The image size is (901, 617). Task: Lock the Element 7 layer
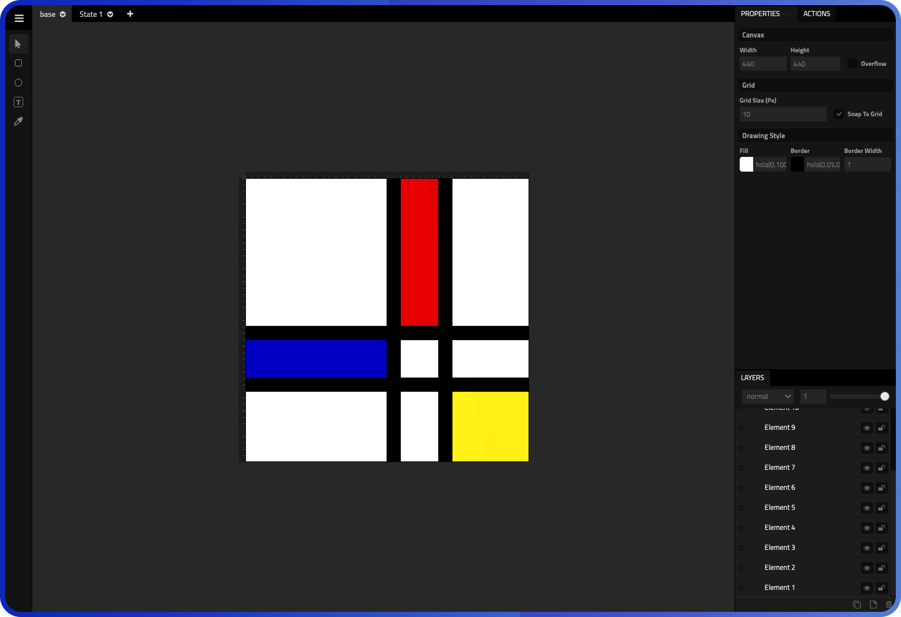point(882,468)
